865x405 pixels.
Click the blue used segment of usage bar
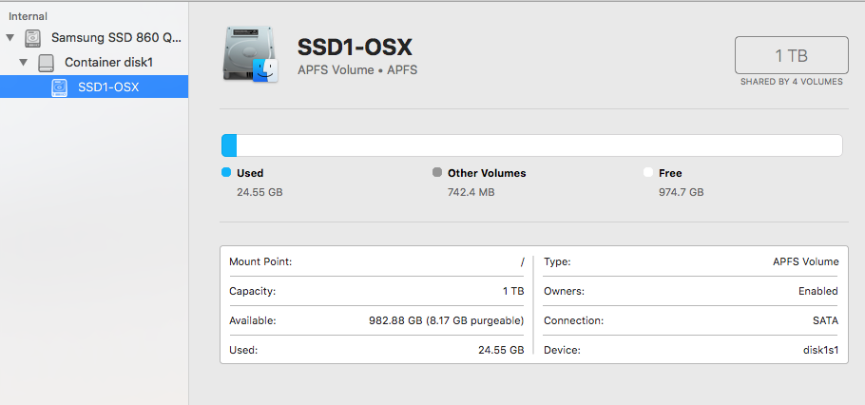229,145
